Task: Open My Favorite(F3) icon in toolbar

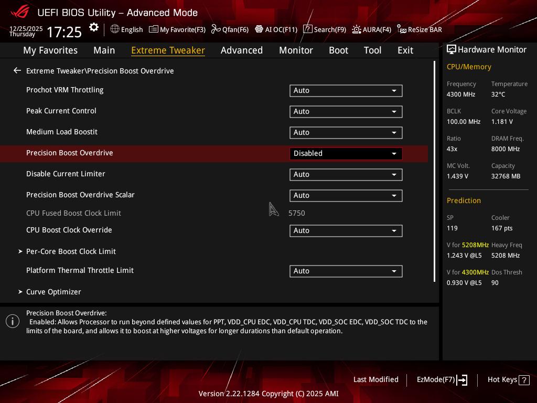Action: click(x=154, y=29)
